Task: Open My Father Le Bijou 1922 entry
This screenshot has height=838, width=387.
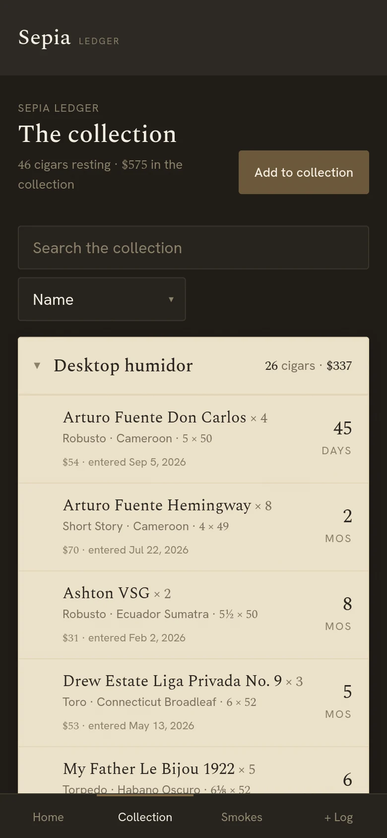Action: tap(193, 770)
